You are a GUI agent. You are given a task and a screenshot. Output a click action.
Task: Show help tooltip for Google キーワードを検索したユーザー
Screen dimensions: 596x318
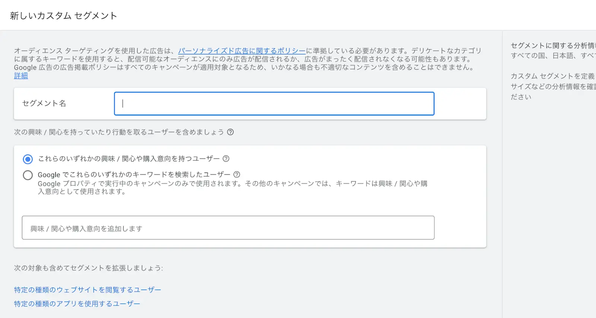coord(237,174)
